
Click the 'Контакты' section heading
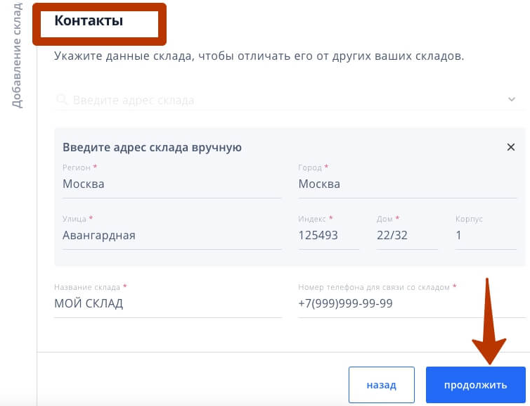tap(89, 20)
